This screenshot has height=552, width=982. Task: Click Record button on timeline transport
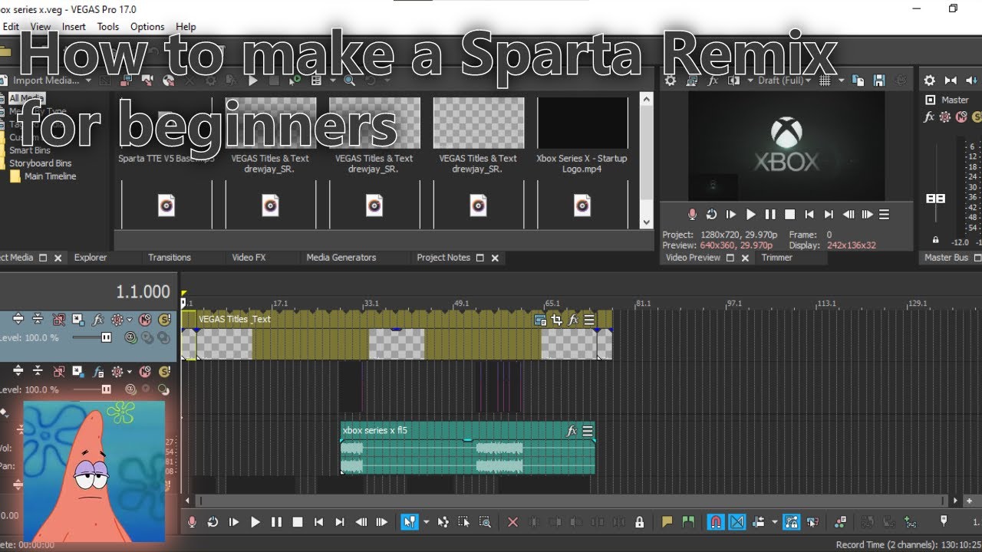click(x=192, y=522)
